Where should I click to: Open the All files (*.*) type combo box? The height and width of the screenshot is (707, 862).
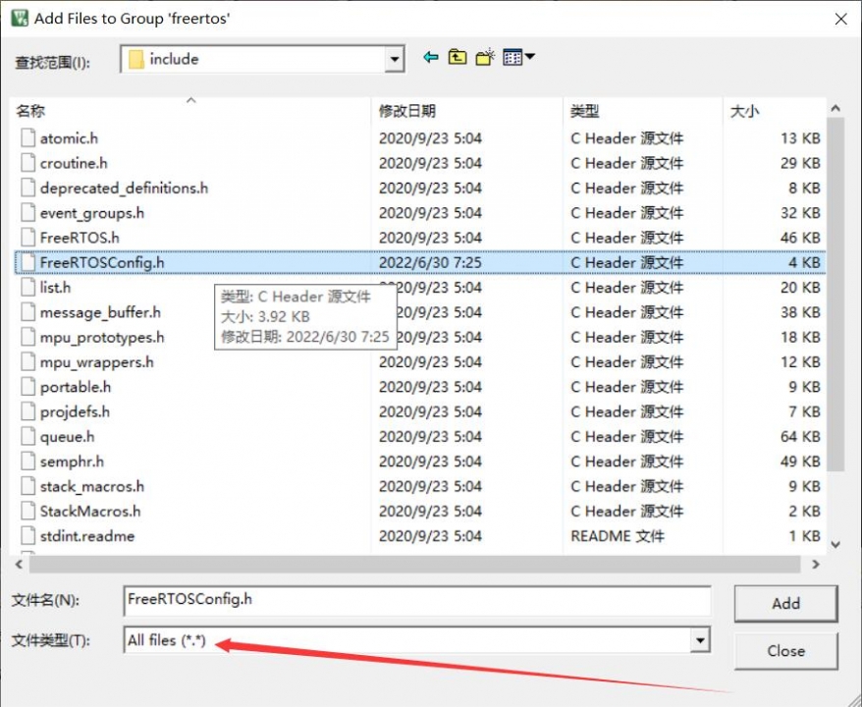[416, 640]
